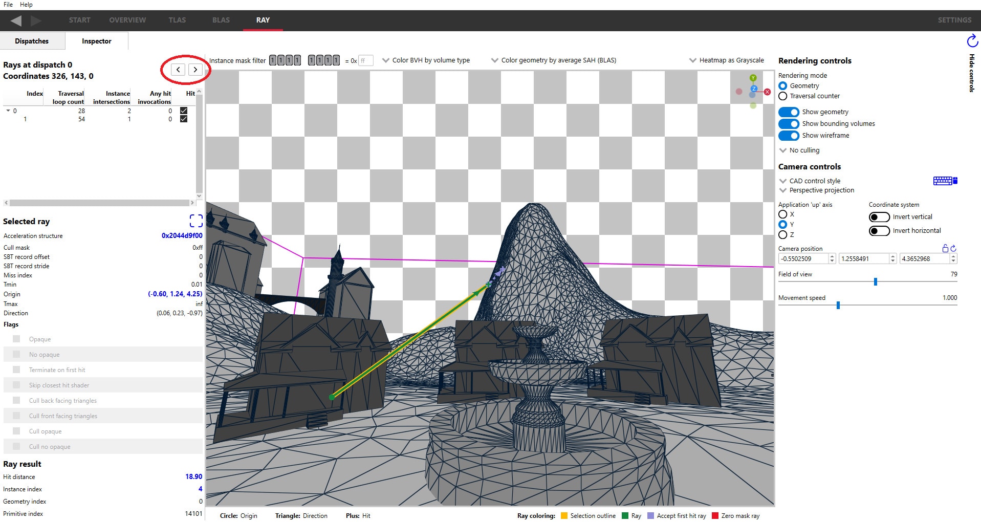Enable Invert vertical switch
981x522 pixels.
tap(879, 217)
